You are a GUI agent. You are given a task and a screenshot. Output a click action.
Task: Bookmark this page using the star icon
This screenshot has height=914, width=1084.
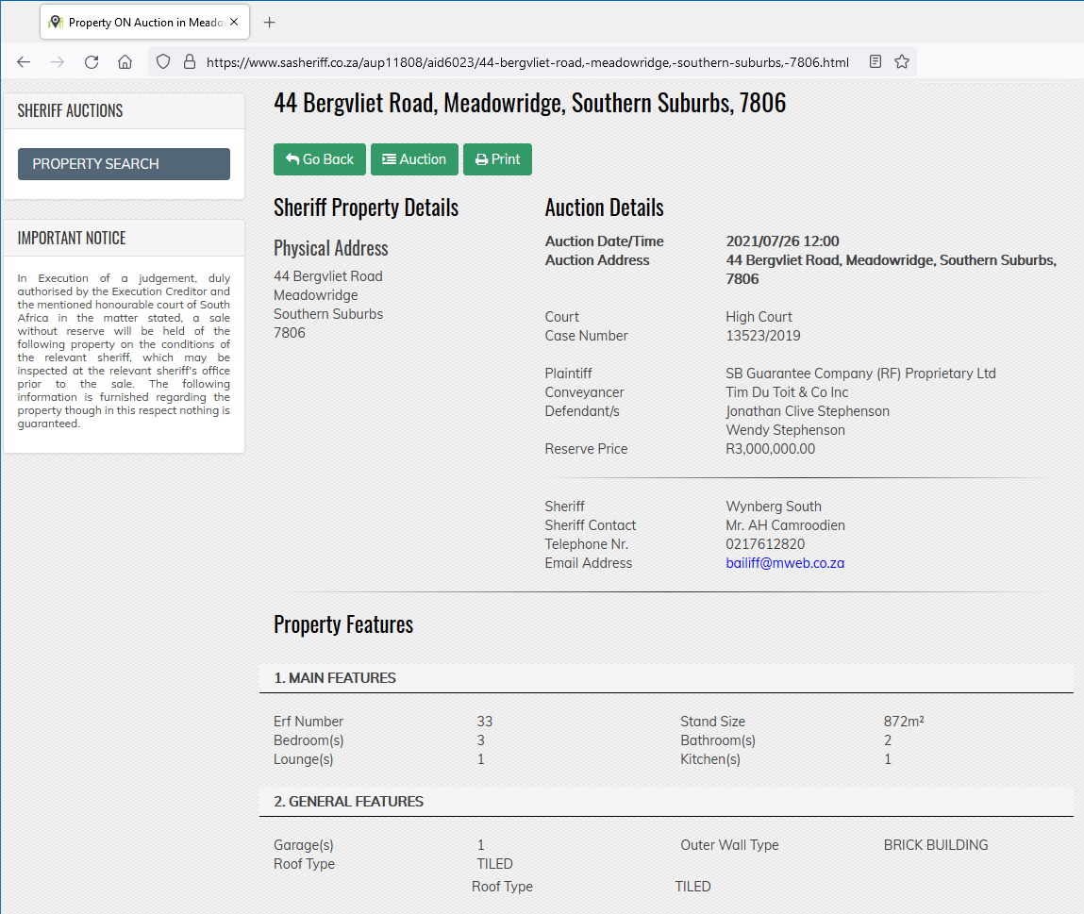(x=901, y=61)
